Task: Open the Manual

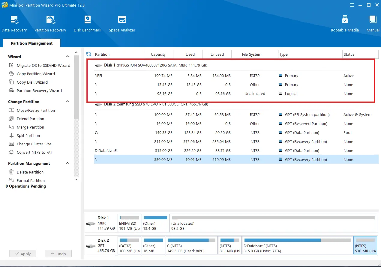Action: click(x=373, y=24)
